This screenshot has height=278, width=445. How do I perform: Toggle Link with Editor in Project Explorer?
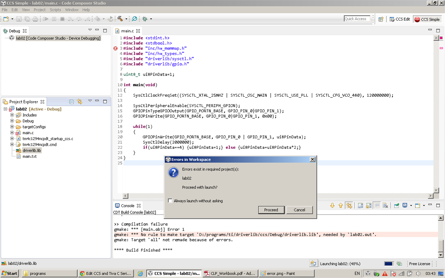coord(80,102)
